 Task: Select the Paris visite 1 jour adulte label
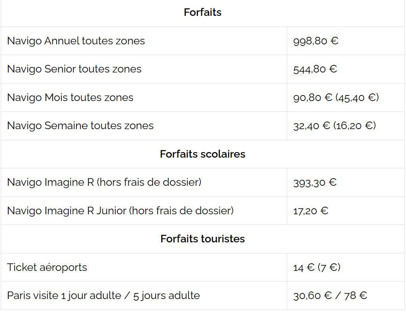tap(64, 295)
